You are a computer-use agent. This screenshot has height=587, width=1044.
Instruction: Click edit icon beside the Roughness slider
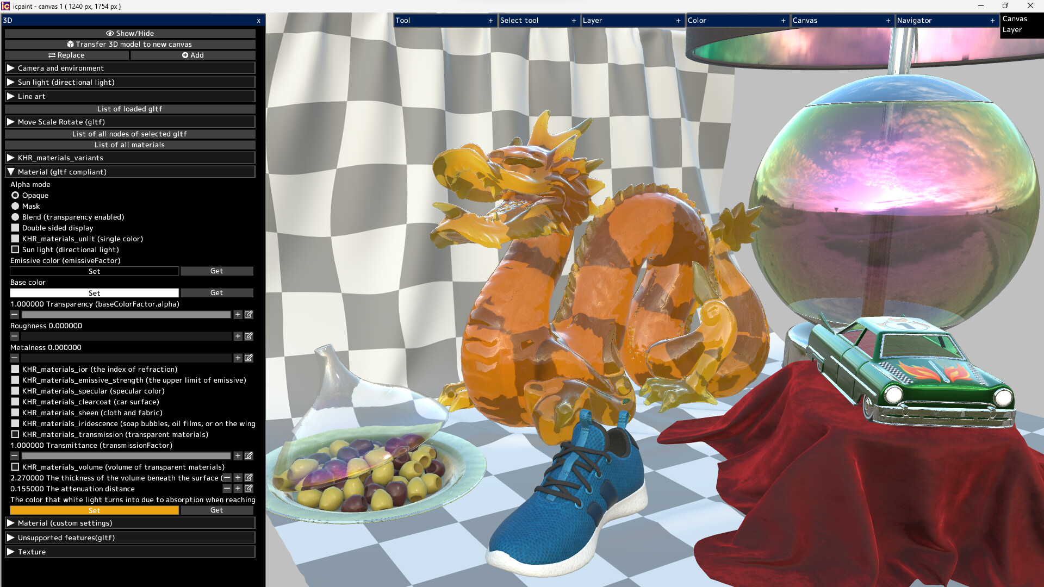coord(248,336)
